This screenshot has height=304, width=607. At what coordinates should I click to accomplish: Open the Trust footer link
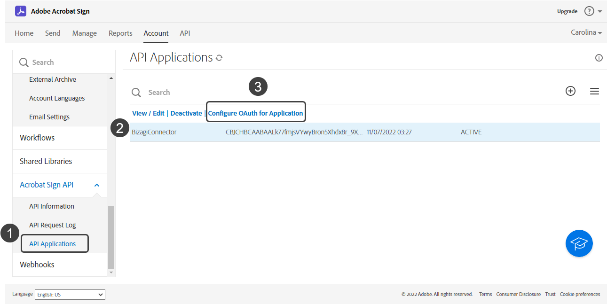pos(550,295)
